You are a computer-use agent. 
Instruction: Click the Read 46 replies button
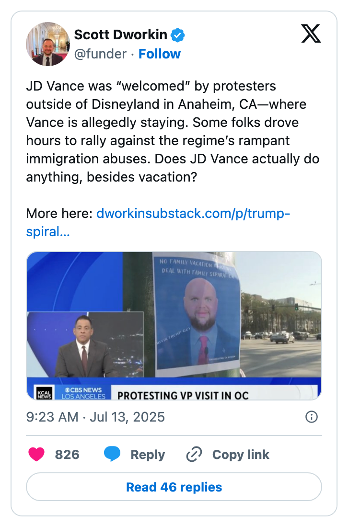[x=174, y=487]
